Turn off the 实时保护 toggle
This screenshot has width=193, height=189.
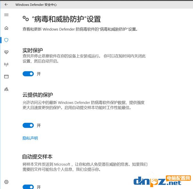click(x=28, y=74)
